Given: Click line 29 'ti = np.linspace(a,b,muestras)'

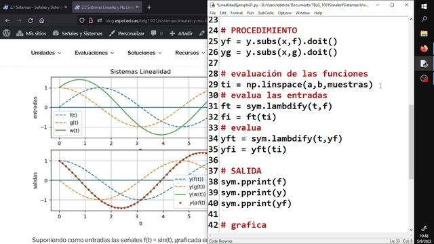Looking at the screenshot, I should coord(297,85).
